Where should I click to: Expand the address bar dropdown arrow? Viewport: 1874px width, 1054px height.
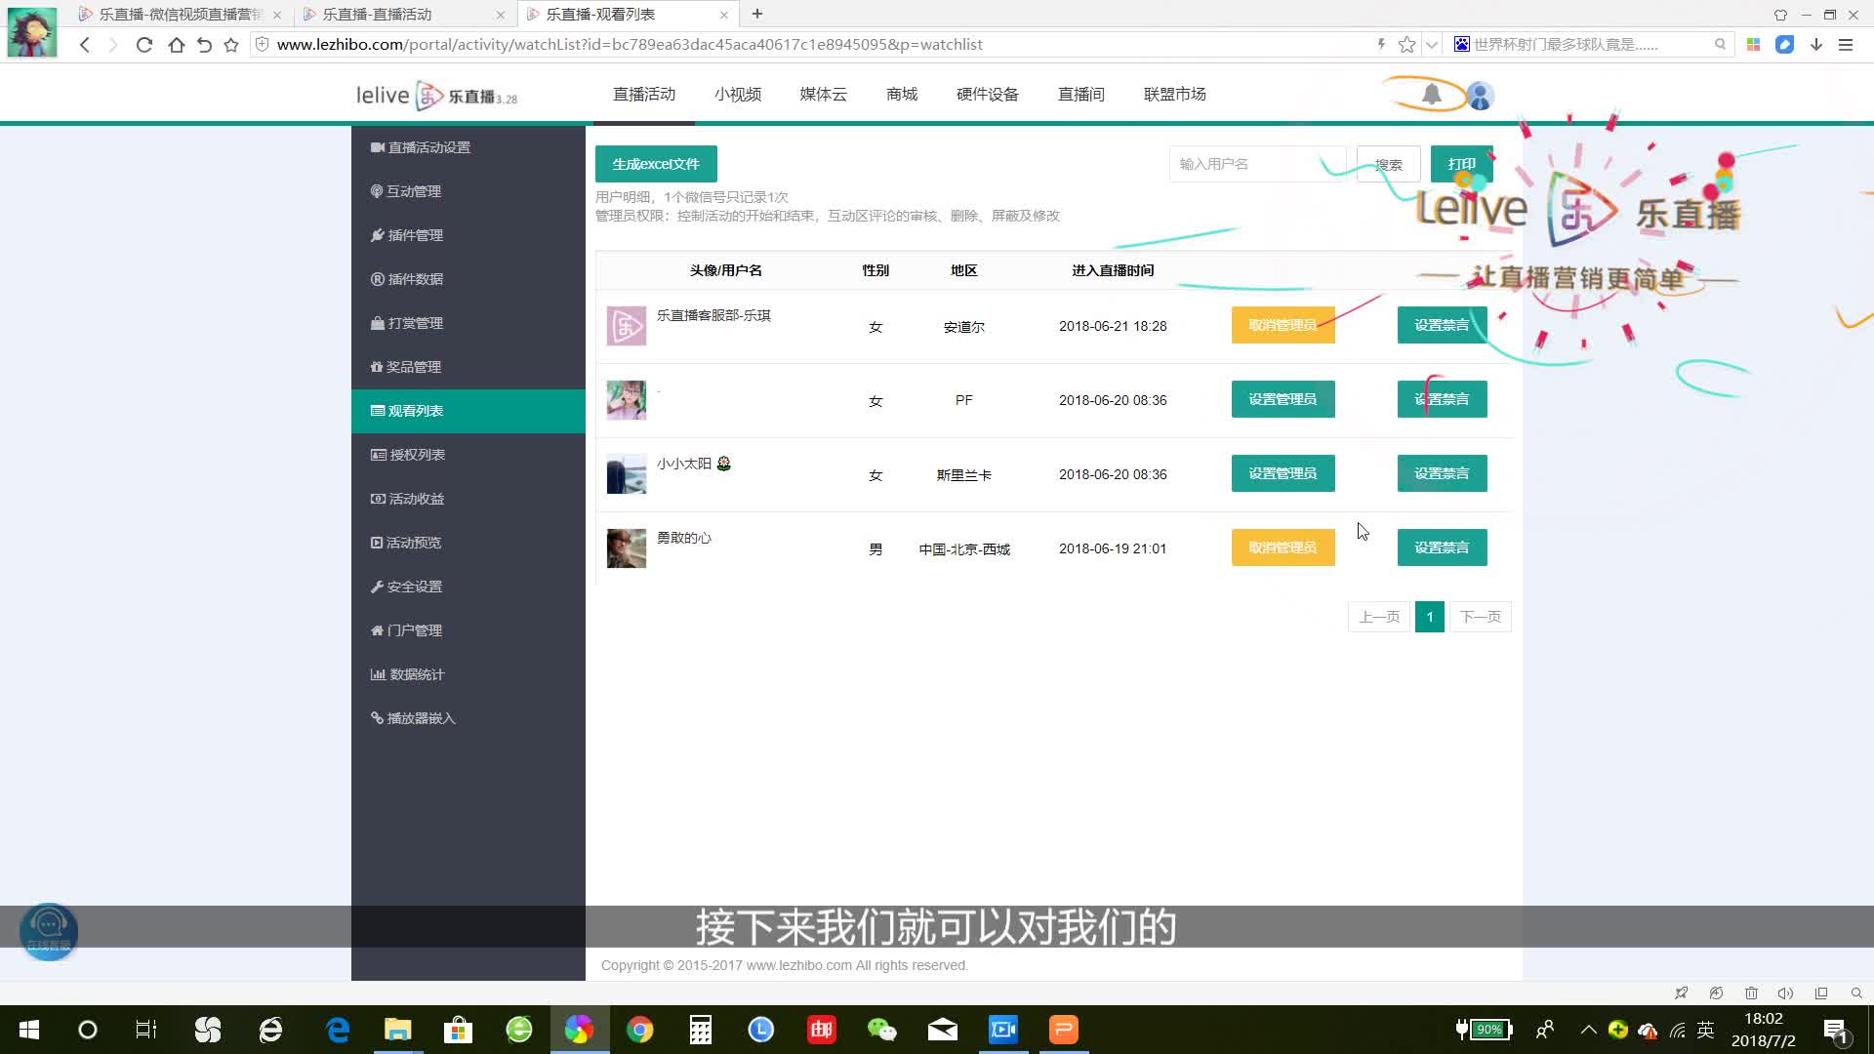click(1432, 44)
